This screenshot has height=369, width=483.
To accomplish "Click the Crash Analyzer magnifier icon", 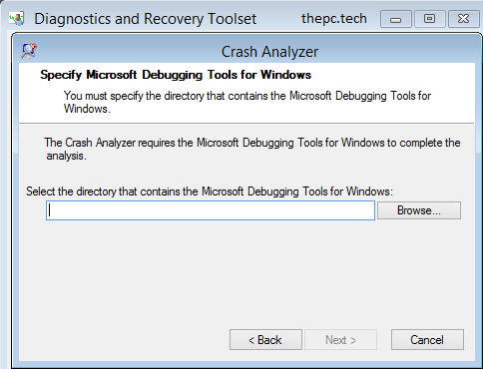I will pos(29,51).
